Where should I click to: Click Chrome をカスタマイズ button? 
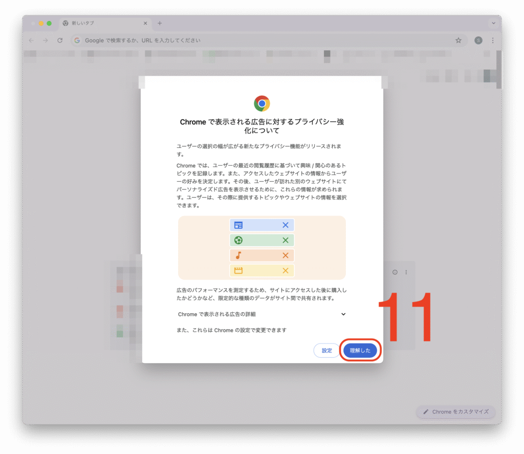[456, 412]
